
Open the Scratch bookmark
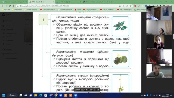[31, 10]
